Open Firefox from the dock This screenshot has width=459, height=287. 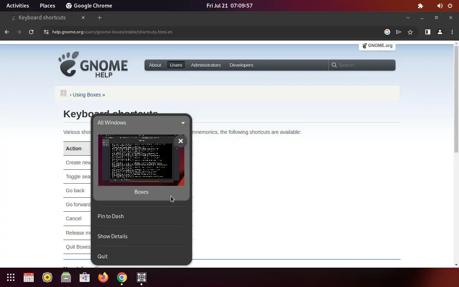tap(103, 277)
